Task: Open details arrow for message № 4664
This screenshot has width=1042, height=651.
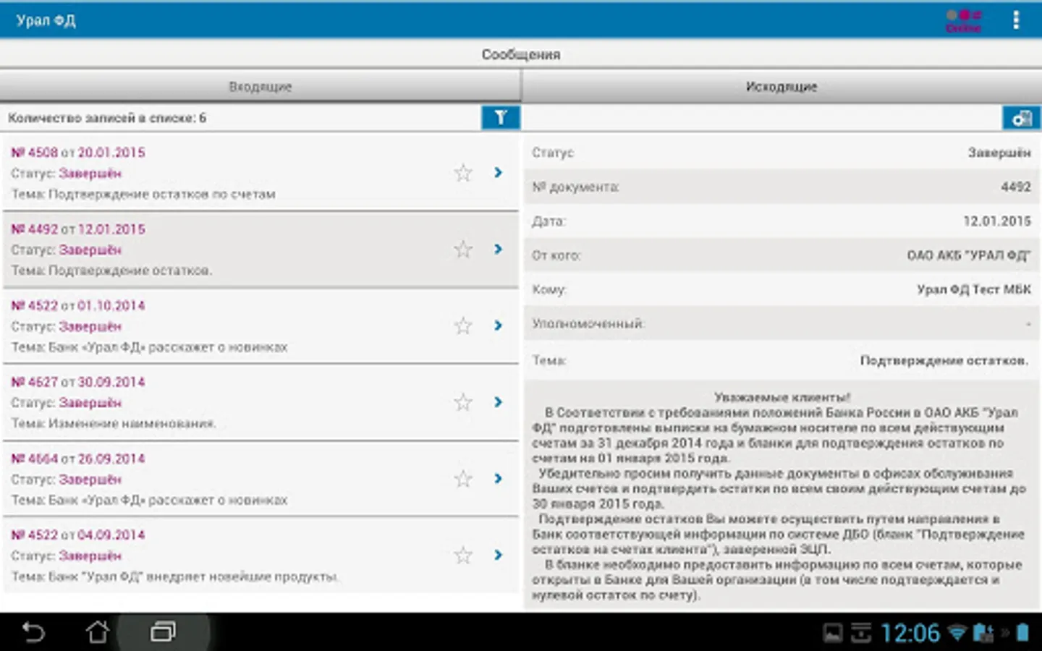Action: coord(498,478)
